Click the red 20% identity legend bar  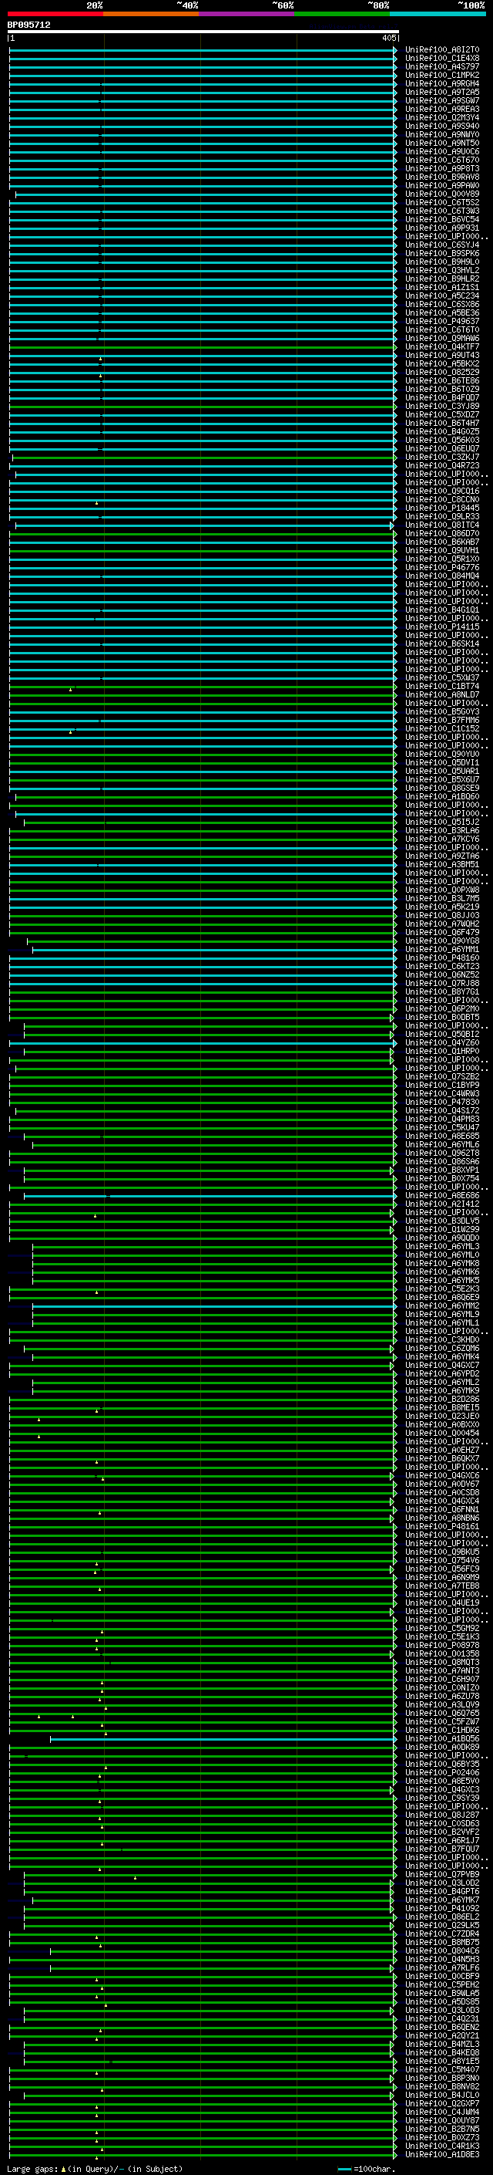click(55, 14)
